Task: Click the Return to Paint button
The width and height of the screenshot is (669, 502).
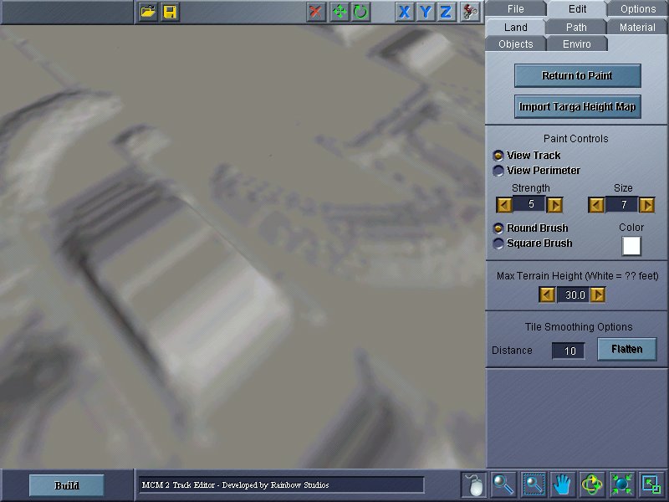Action: click(577, 75)
